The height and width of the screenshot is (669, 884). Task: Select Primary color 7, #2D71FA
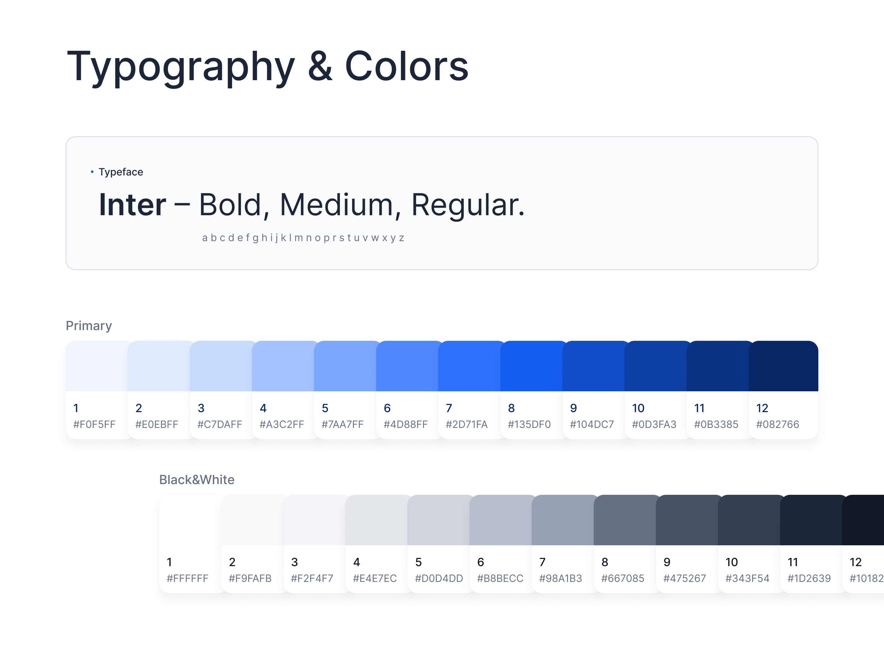click(x=469, y=366)
